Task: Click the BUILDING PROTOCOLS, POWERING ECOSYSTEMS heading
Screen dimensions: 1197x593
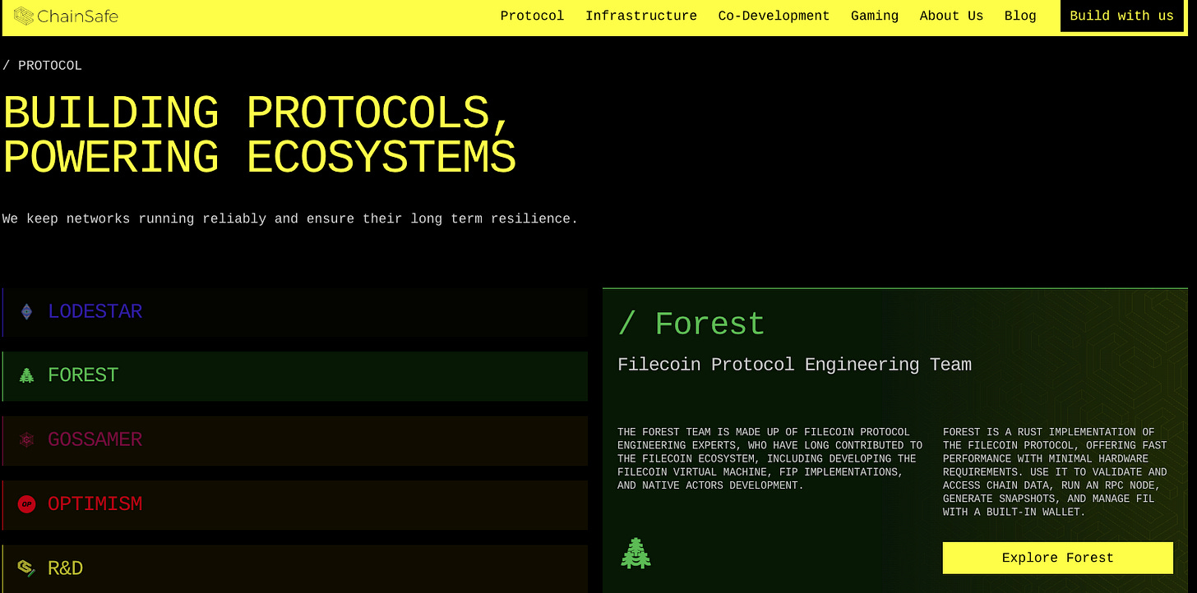Action: pyautogui.click(x=259, y=136)
